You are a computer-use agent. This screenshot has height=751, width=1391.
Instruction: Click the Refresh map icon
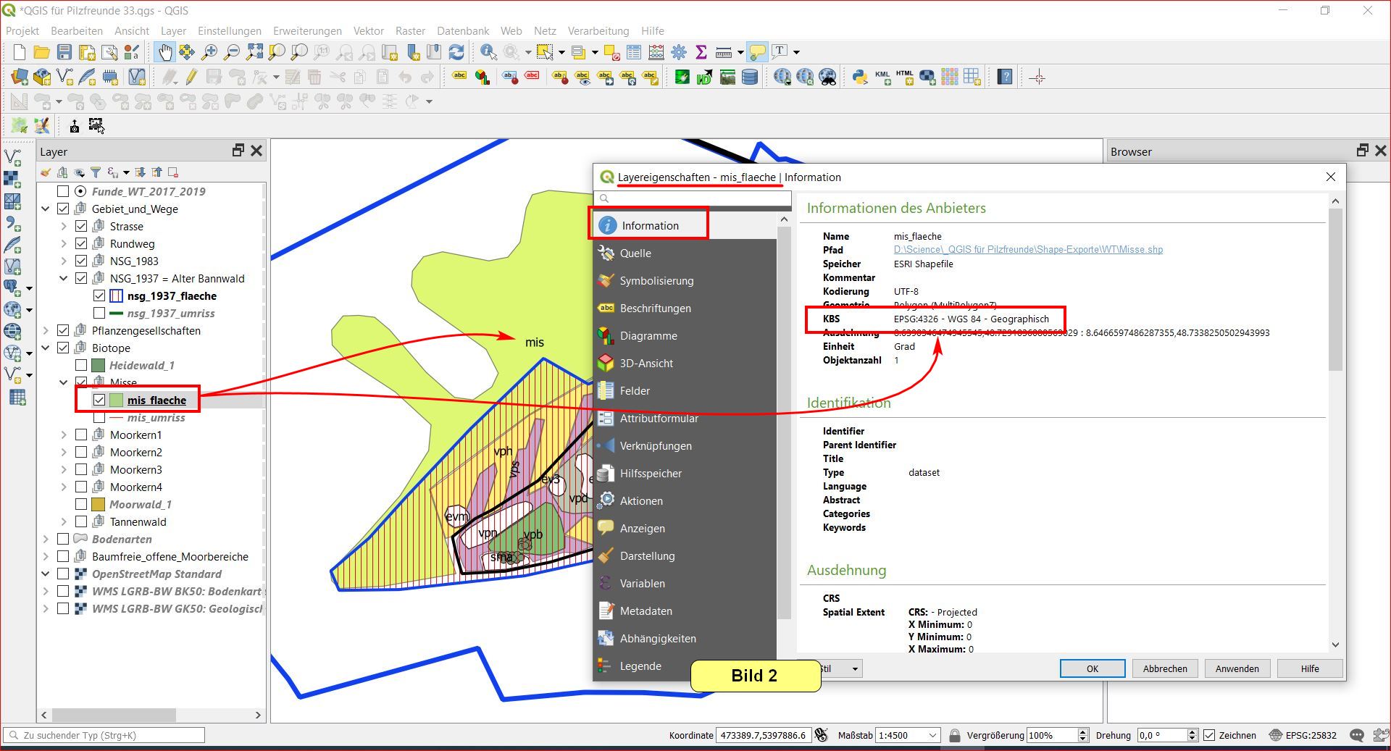pyautogui.click(x=456, y=52)
